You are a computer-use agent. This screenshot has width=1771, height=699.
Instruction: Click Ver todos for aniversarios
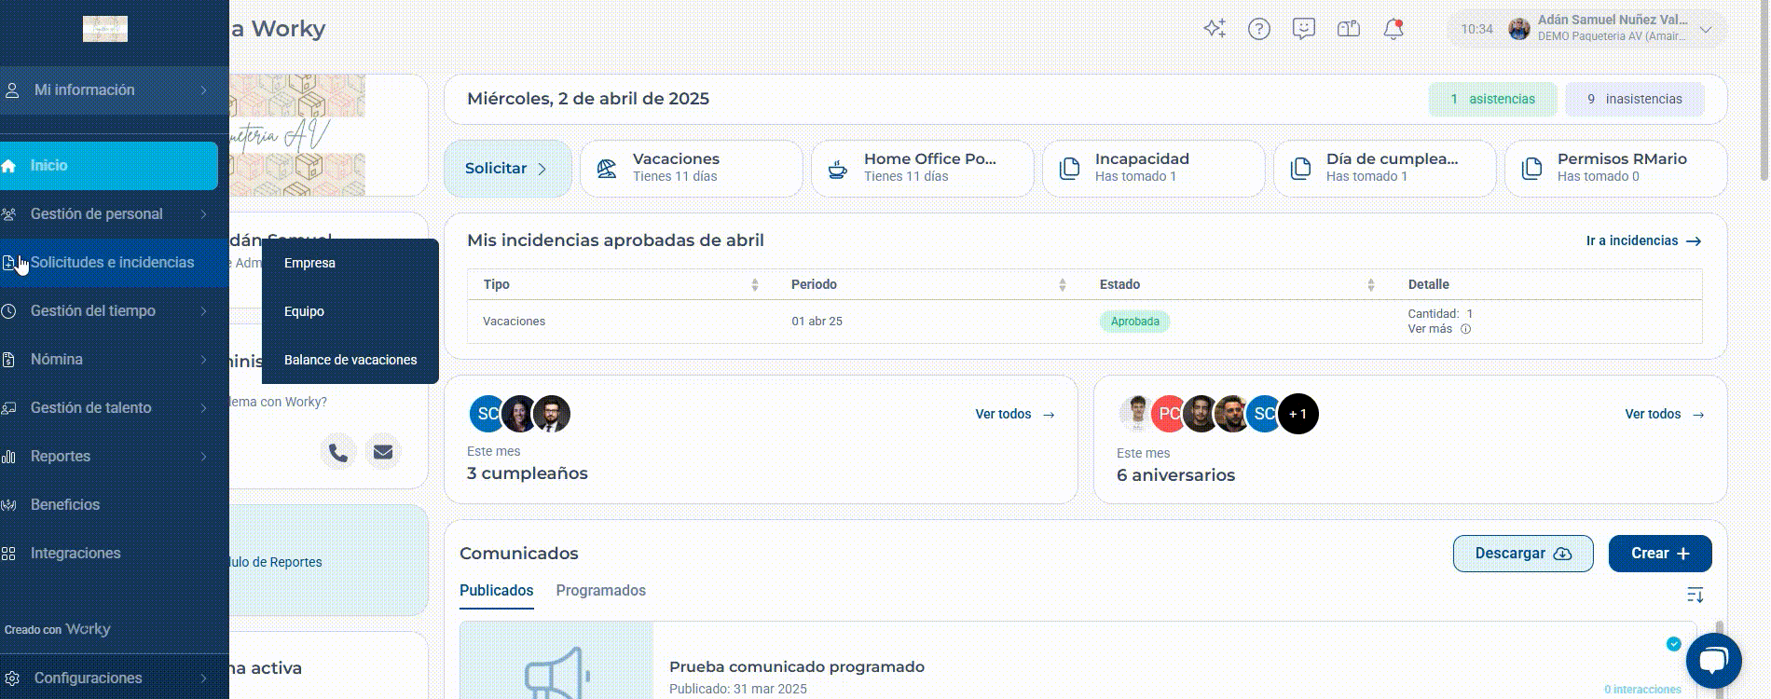[1665, 414]
